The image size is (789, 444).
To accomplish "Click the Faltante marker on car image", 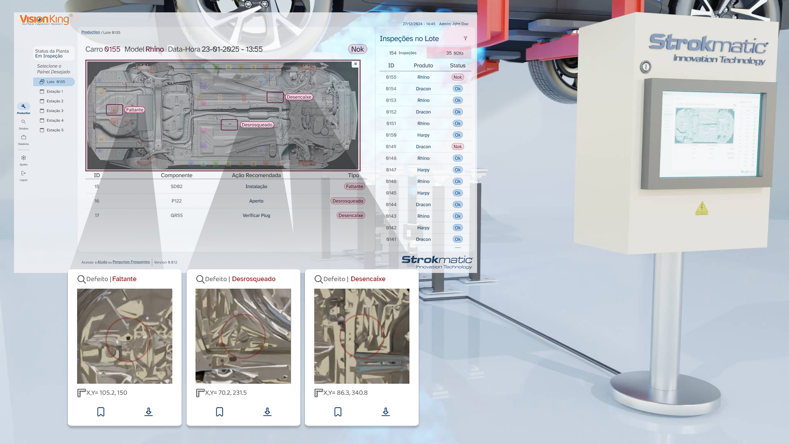I will tap(114, 110).
